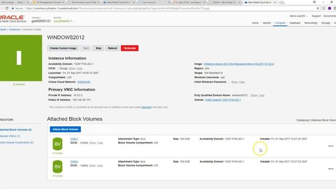Click the green WINDOWS2012 instance thumbnail

tap(21, 58)
